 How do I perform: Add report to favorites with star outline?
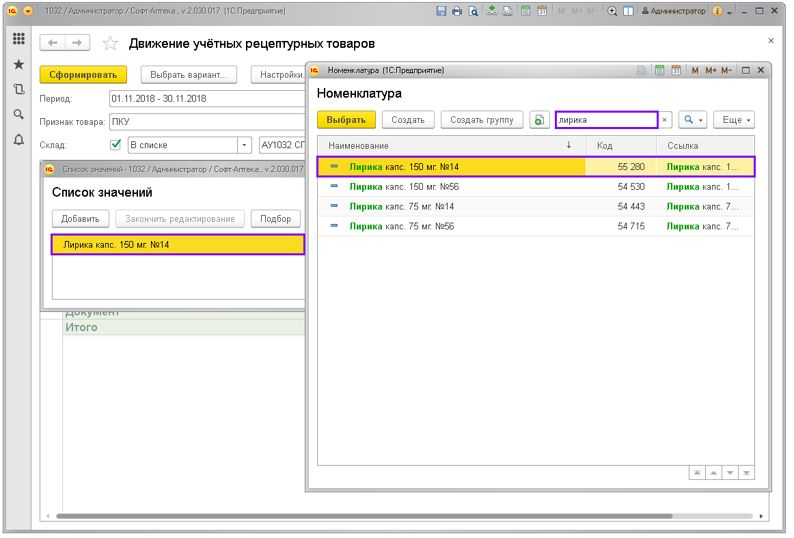(109, 44)
